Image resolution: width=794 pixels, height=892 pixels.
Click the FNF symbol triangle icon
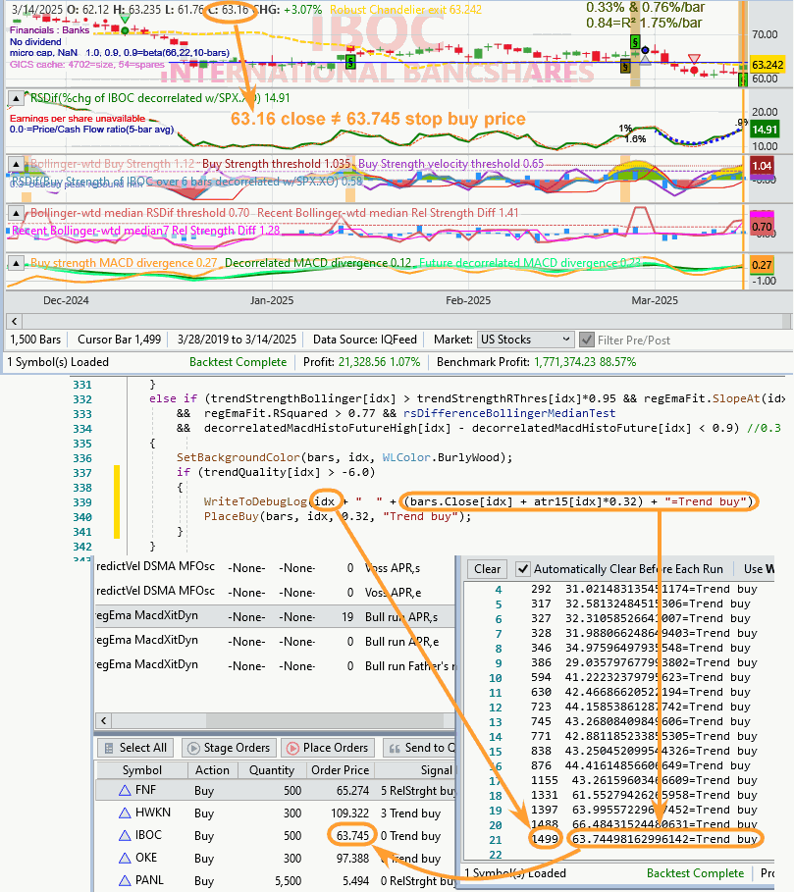(x=125, y=790)
